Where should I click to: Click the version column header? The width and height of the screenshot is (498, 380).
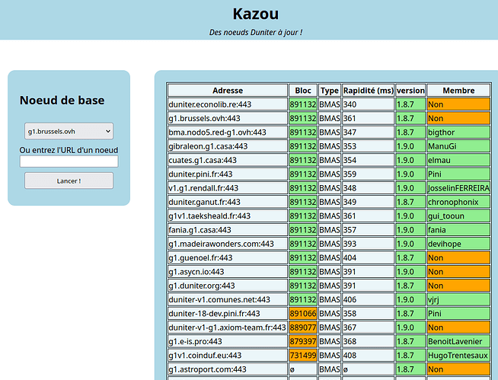point(410,91)
